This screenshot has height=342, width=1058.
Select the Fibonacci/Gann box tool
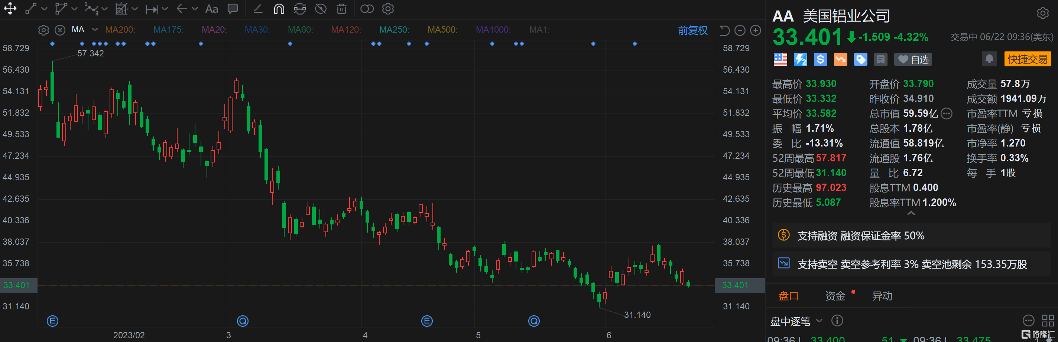point(121,9)
